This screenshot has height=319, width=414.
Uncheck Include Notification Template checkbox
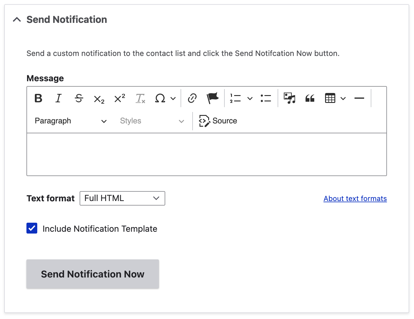(32, 228)
